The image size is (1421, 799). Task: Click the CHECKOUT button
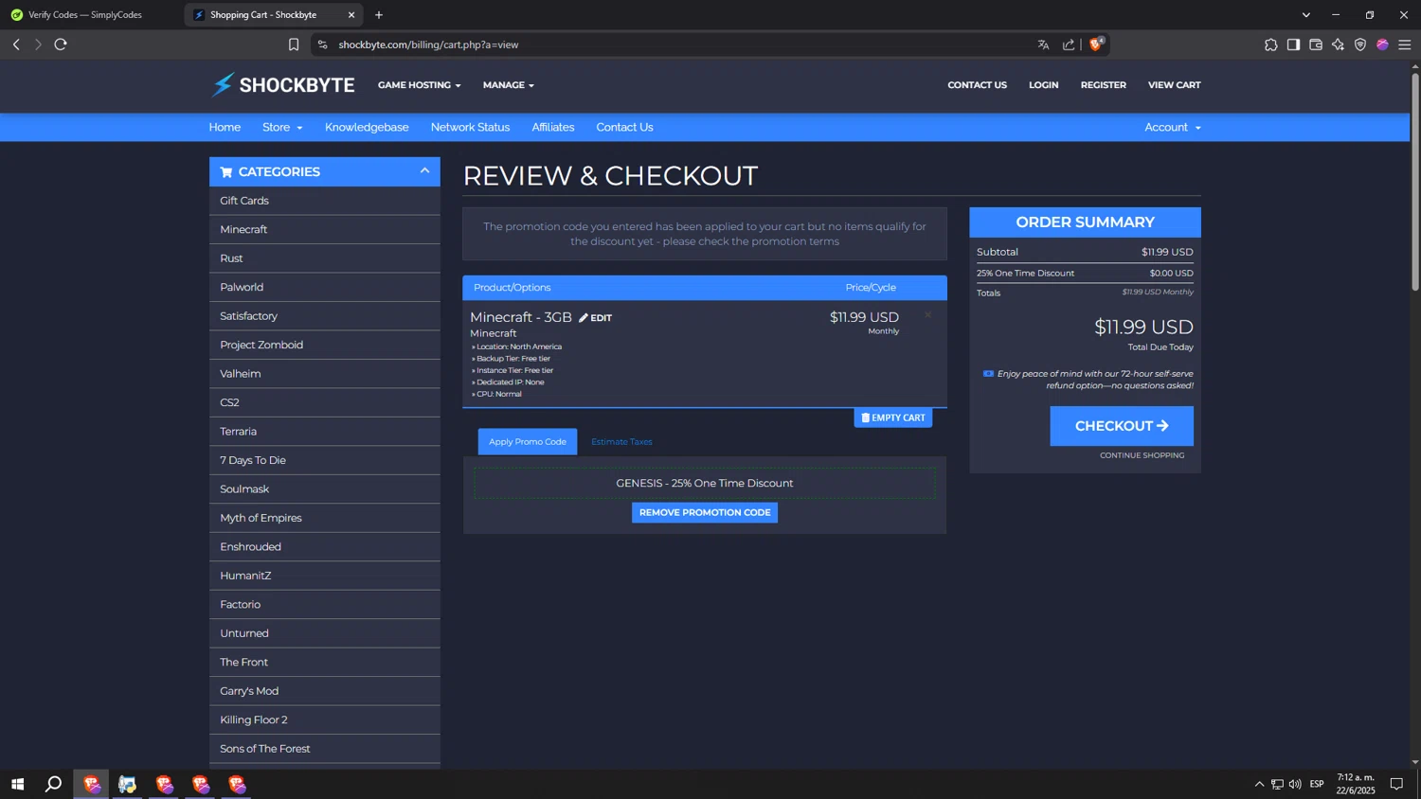click(x=1122, y=426)
